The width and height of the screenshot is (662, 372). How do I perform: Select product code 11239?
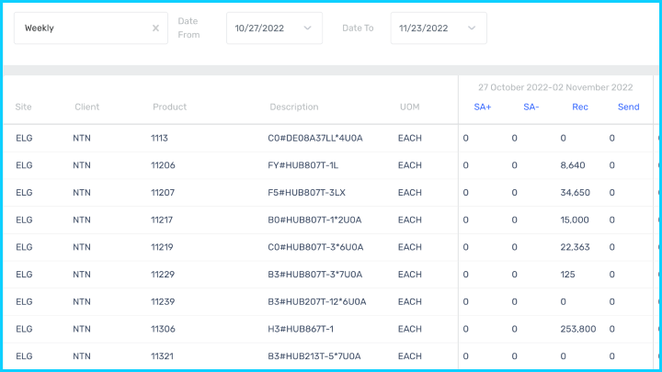pos(163,302)
